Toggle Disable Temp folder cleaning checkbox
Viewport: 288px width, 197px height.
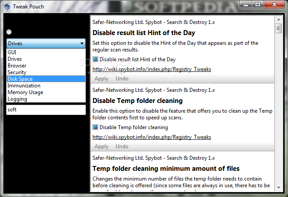[x=96, y=127]
